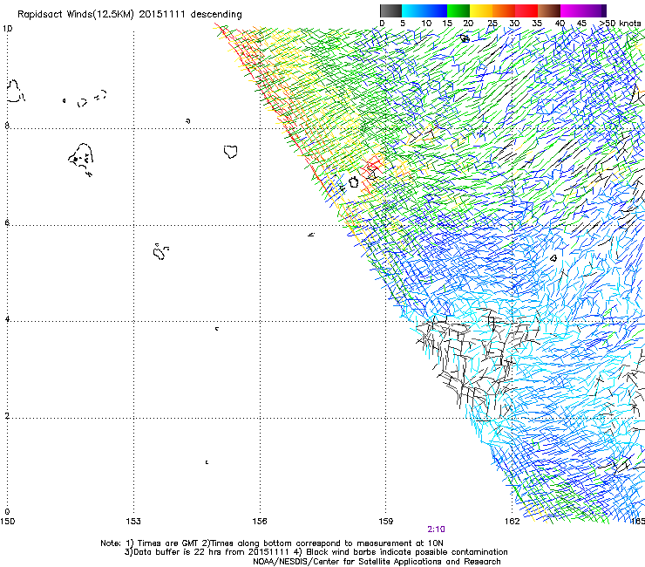Screen dimensions: 645x567
Task: Pick the yellow 20–25 knots legend segment
Action: 481,10
